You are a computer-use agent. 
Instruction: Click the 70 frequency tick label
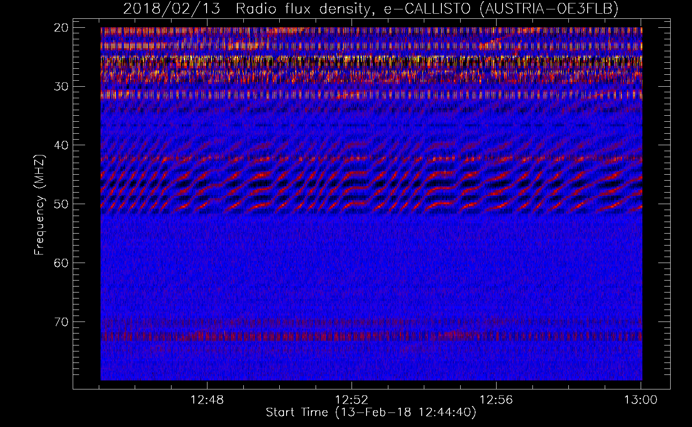(62, 322)
